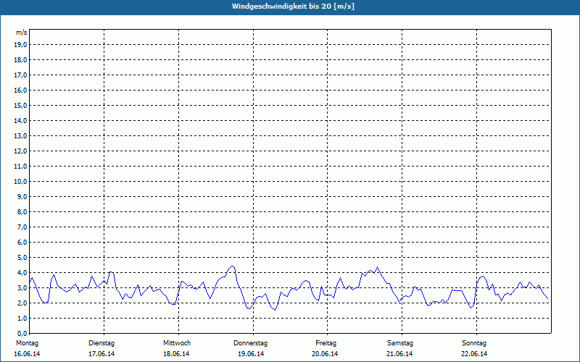Select the m/s unit label above the y-axis
Viewport: 580px width, 362px height.
(x=21, y=33)
